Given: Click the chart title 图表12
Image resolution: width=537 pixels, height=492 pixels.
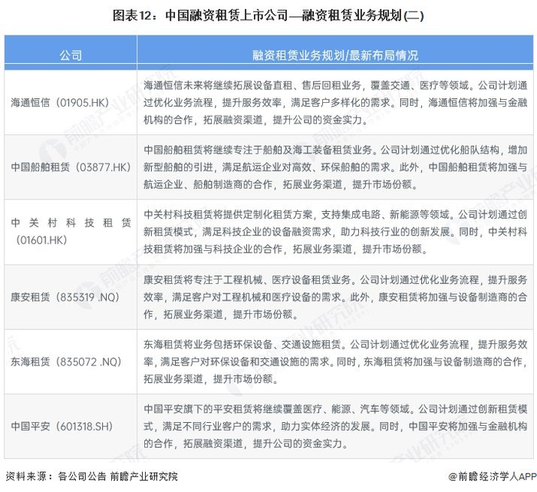Looking at the screenshot, I should coord(268,16).
